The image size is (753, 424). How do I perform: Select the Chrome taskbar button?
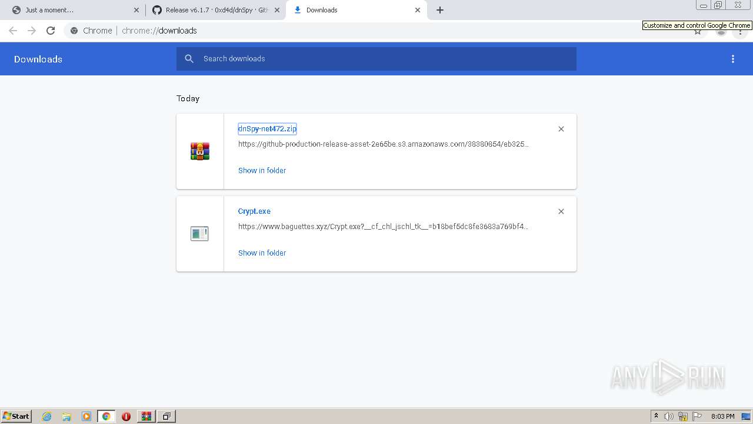[x=106, y=416]
